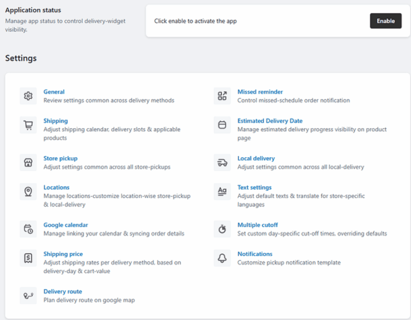Open the Store pickup settings link
Image resolution: width=411 pixels, height=320 pixels.
pos(60,158)
